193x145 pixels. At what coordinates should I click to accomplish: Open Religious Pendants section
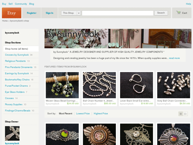(15, 61)
